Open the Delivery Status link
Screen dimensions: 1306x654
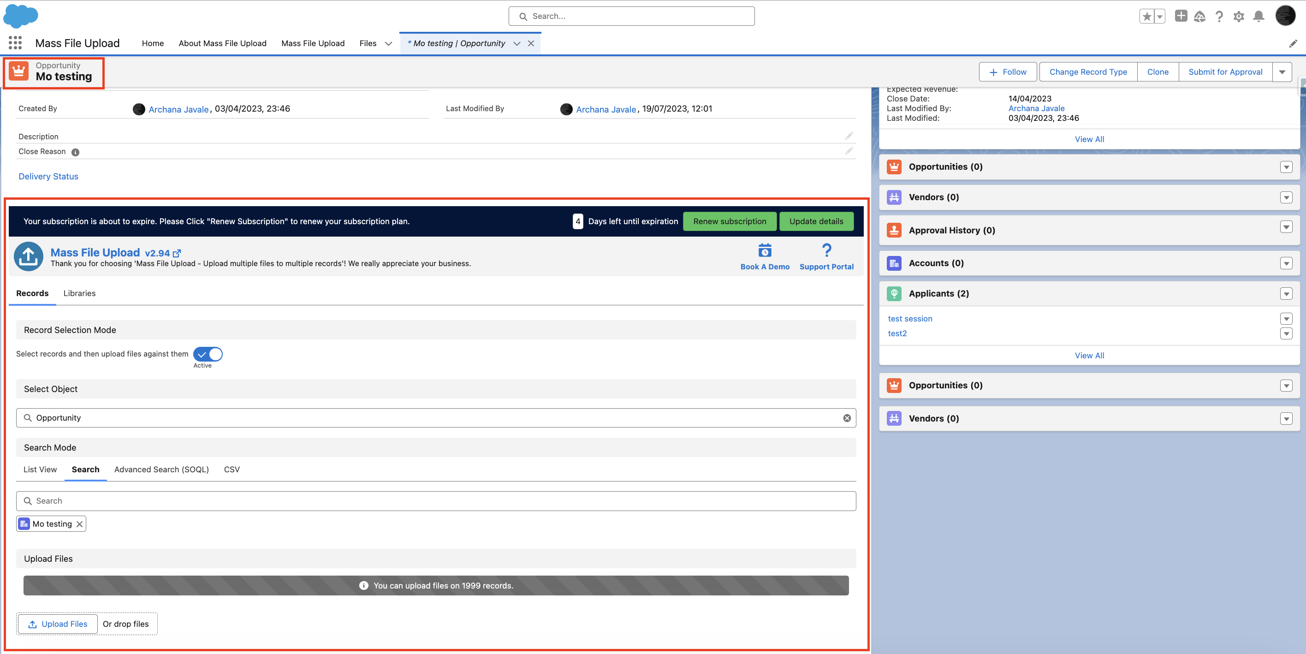pos(48,177)
